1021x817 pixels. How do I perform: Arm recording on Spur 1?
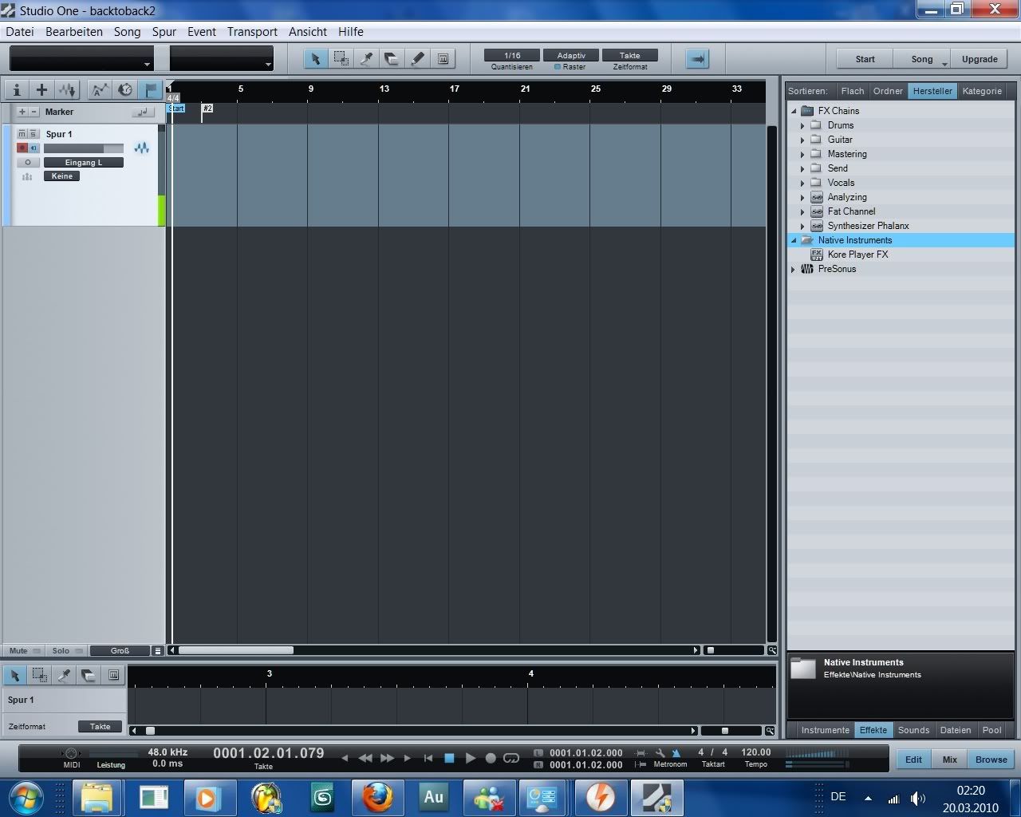click(x=22, y=148)
